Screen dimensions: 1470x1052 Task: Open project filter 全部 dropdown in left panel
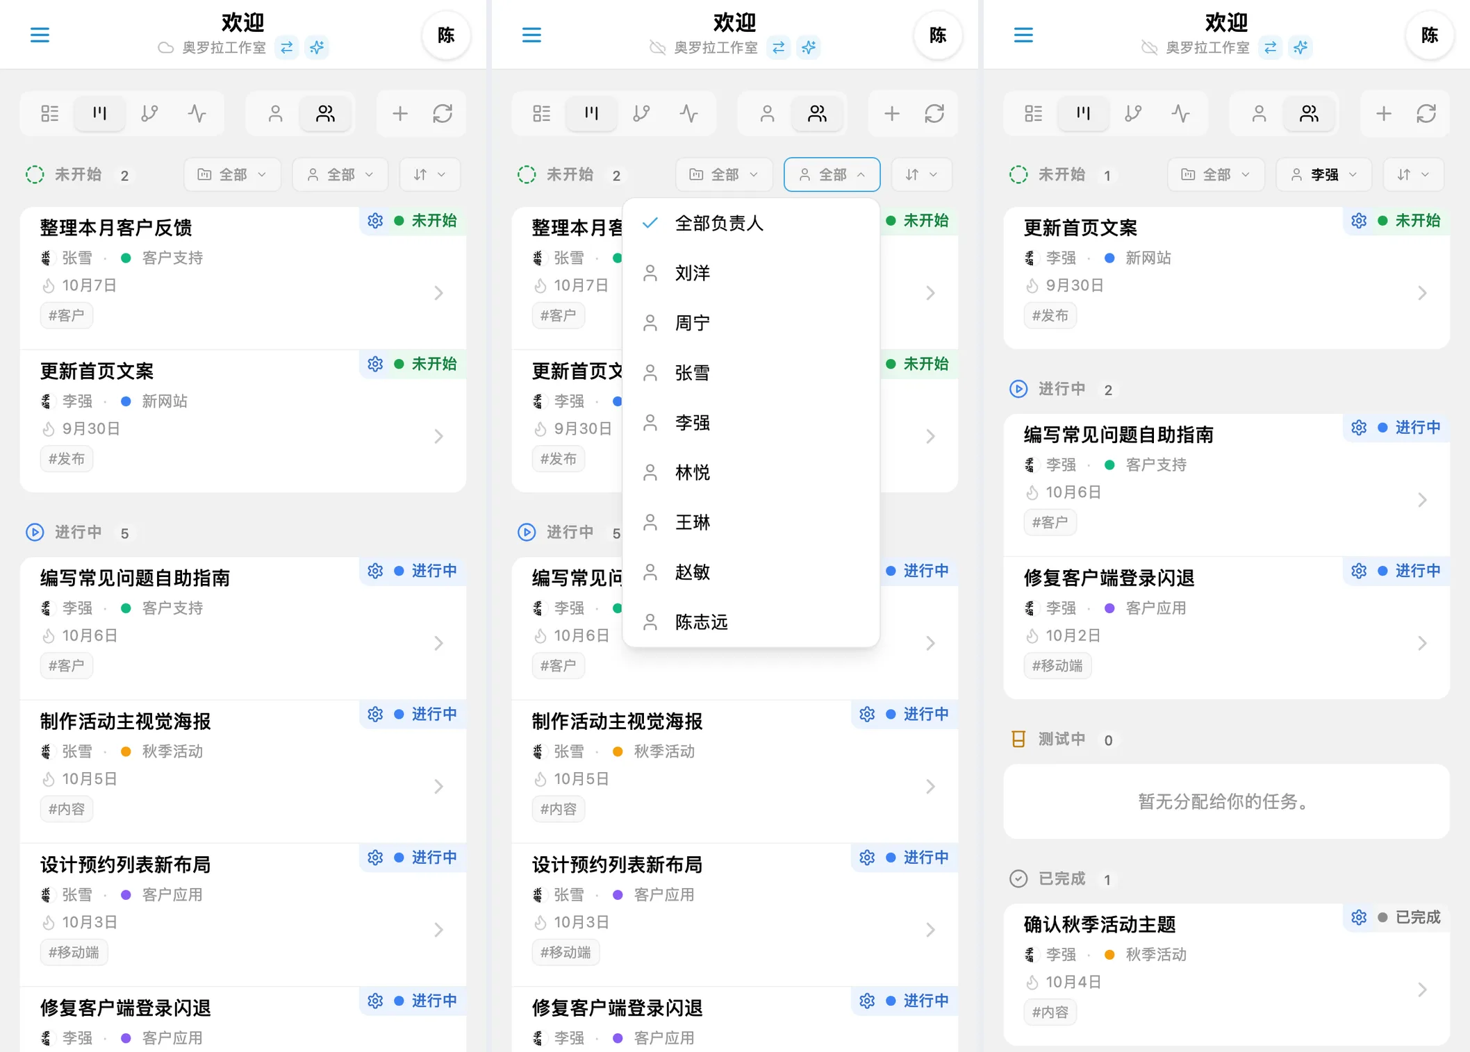(232, 174)
